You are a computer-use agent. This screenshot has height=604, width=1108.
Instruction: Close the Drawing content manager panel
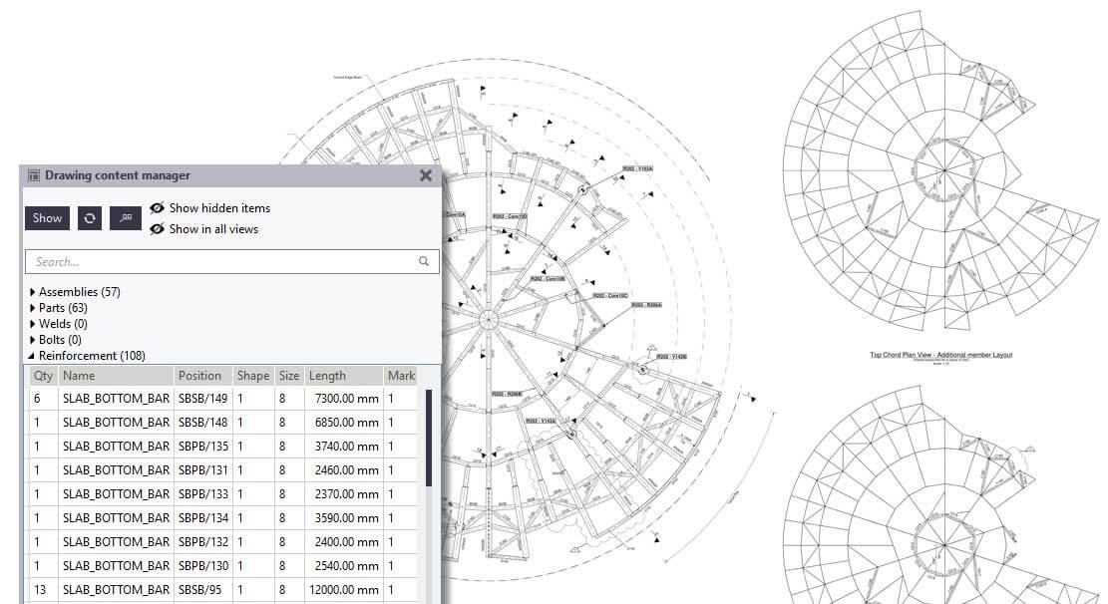pos(426,175)
